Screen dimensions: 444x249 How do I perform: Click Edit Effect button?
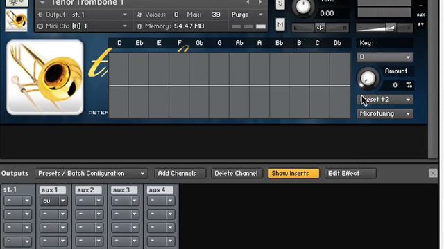pyautogui.click(x=350, y=174)
